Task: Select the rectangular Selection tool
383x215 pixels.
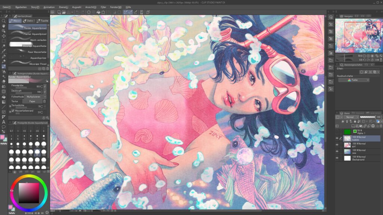Action: 4,41
